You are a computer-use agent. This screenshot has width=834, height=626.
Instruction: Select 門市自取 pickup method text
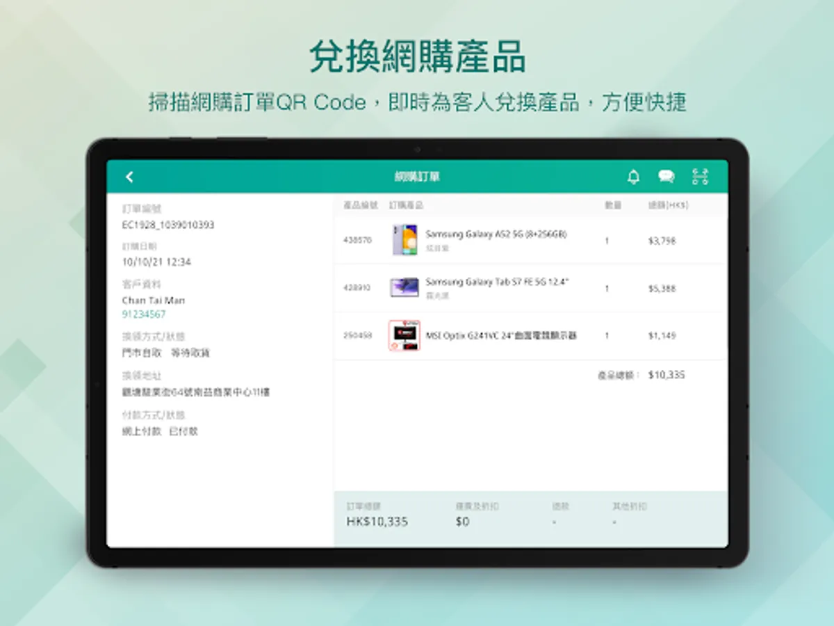pos(142,353)
